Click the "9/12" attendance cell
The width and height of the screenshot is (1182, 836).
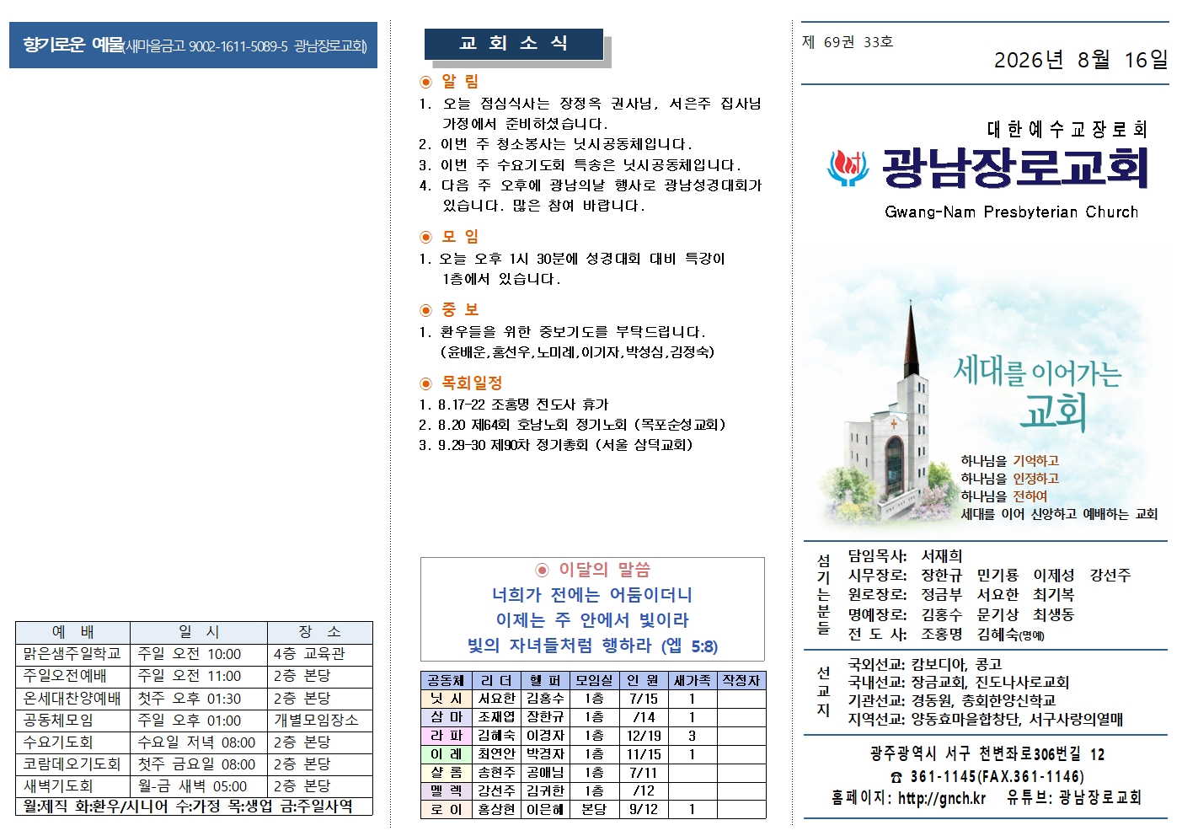pos(644,810)
